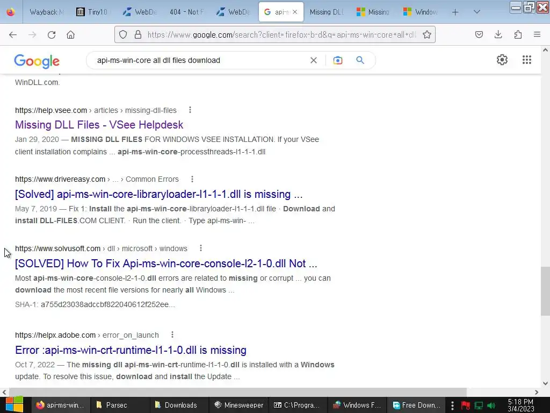Open Error api-ms-win-crt-runtime missing link

(x=131, y=350)
